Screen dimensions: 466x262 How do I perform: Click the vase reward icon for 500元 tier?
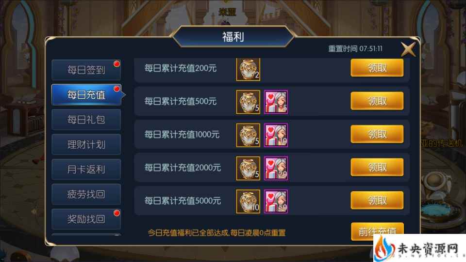tap(248, 102)
